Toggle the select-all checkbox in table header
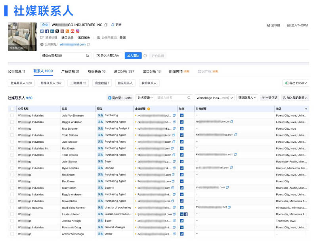317x245 pixels. (12, 109)
